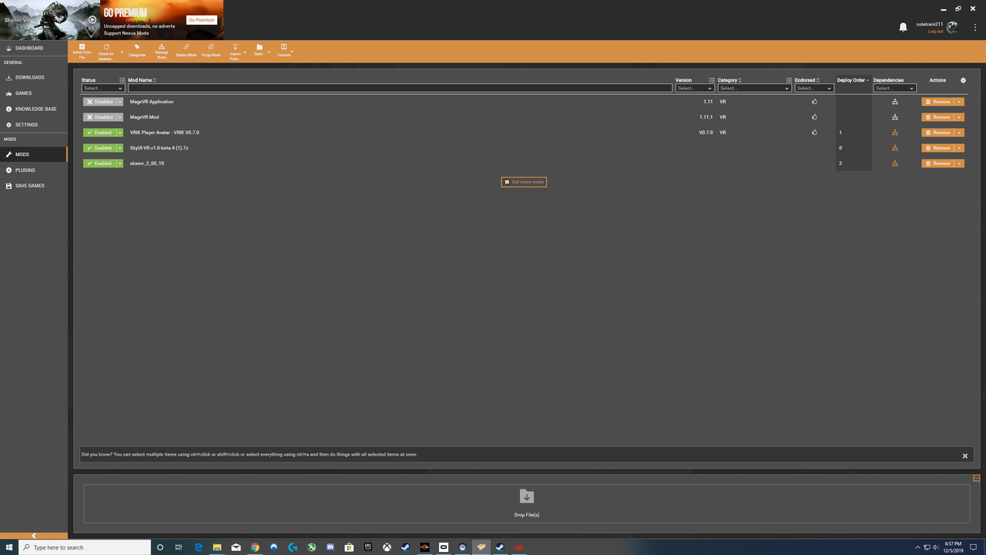The image size is (986, 555).
Task: Expand the Check for Updates dropdown arrow
Action: click(x=122, y=52)
